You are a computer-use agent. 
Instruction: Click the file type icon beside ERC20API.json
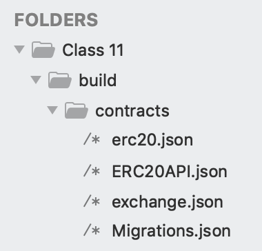tap(92, 172)
